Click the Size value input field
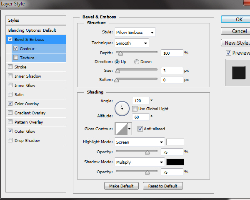Viewport: 250px width, 200px height. (171, 71)
